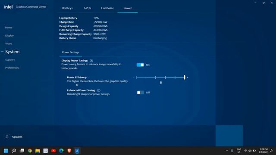Open the Hardware tab
The height and width of the screenshot is (155, 276).
pos(107,8)
